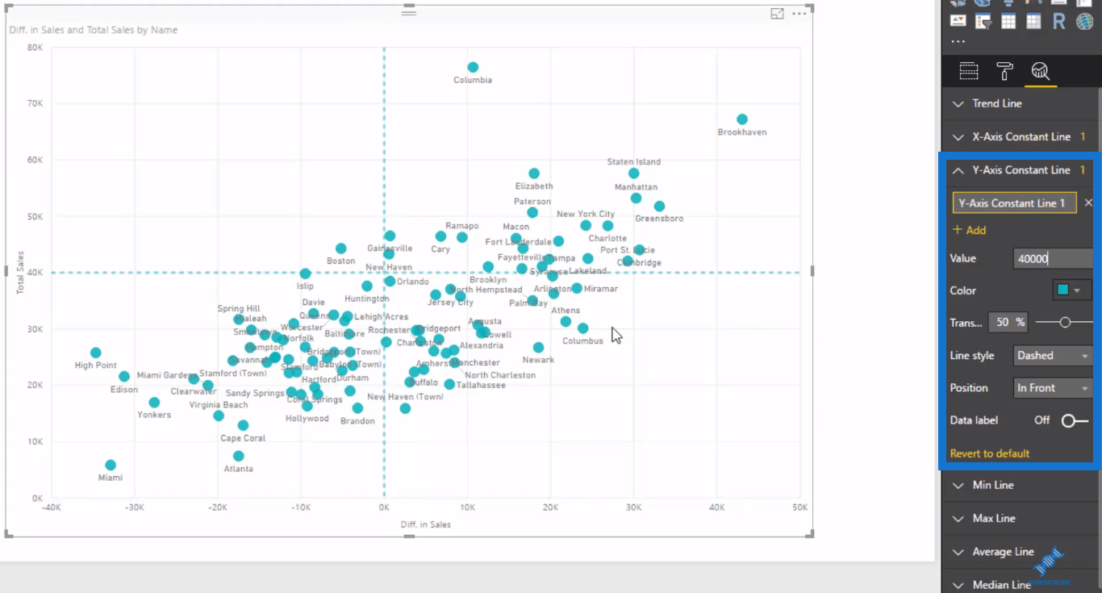Open More options ellipsis on the chart
Viewport: 1102px width, 593px height.
[x=799, y=14]
